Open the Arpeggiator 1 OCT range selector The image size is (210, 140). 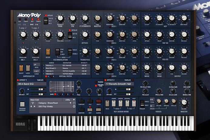pyautogui.click(x=37, y=71)
